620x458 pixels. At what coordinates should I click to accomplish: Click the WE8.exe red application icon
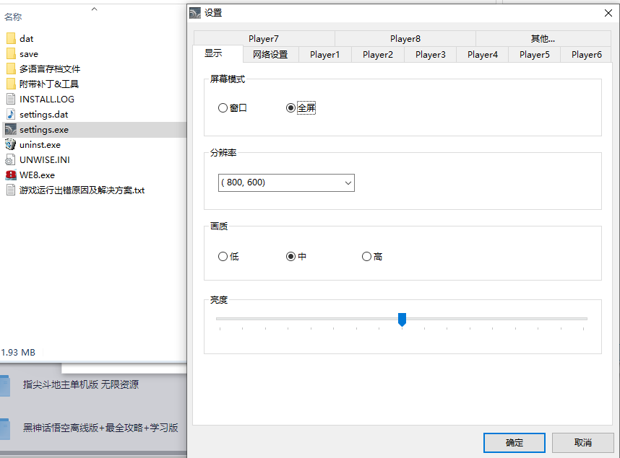coord(10,175)
